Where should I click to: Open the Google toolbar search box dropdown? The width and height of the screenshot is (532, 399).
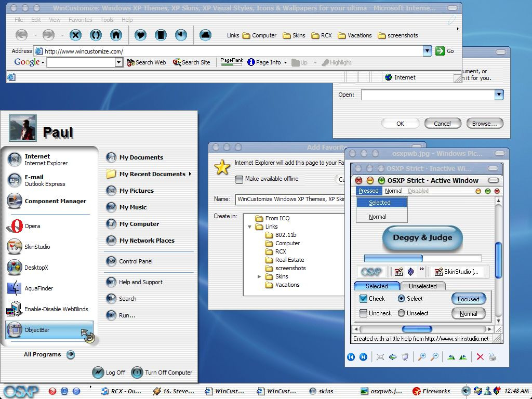pyautogui.click(x=119, y=62)
